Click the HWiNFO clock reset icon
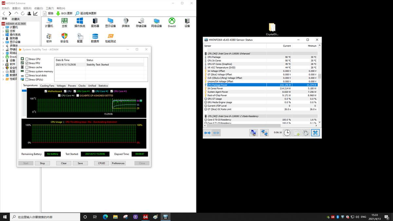This screenshot has width=393, height=221. click(286, 133)
